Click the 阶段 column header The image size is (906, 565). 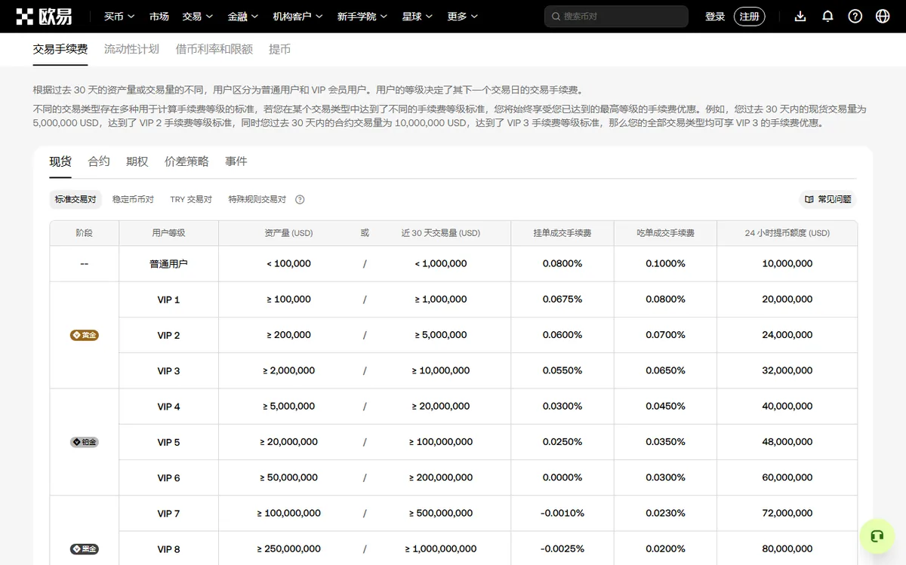pyautogui.click(x=84, y=233)
